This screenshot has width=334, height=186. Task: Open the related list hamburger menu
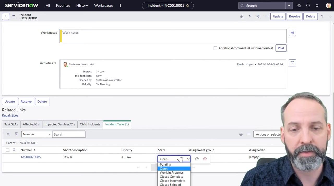pyautogui.click(x=8, y=134)
